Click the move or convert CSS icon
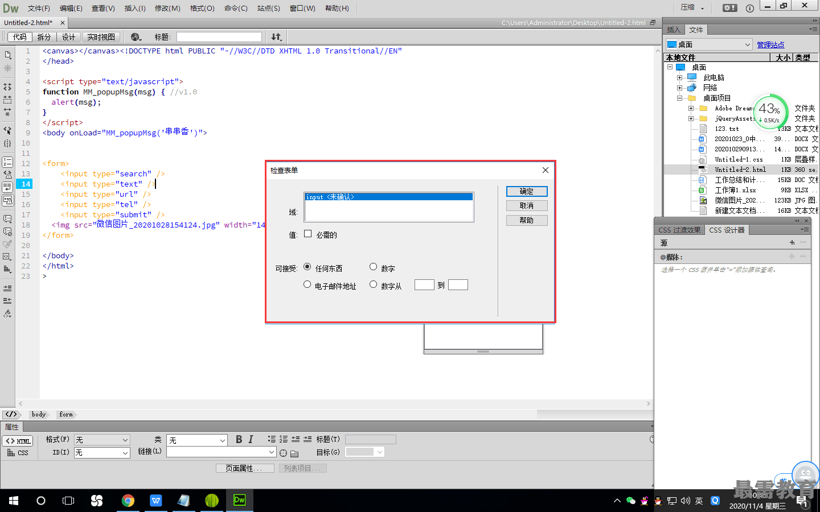Image resolution: width=820 pixels, height=512 pixels. coord(7,269)
